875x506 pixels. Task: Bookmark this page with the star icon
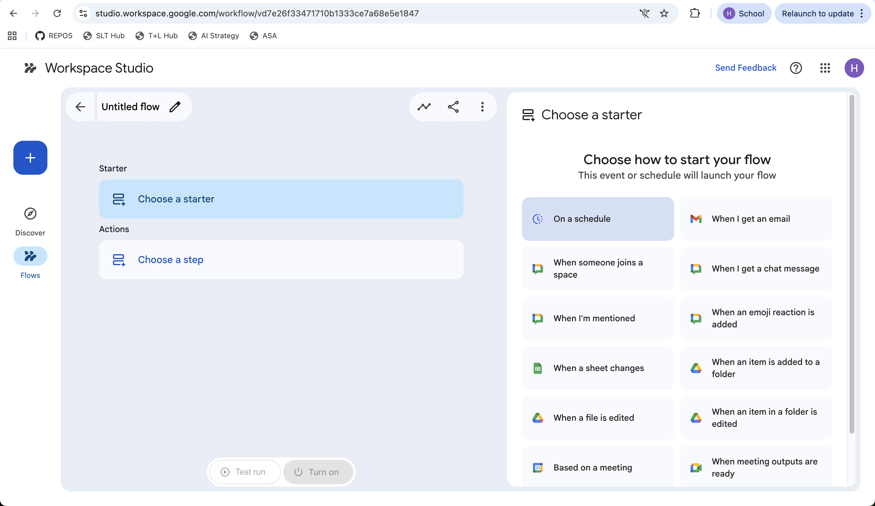(664, 14)
